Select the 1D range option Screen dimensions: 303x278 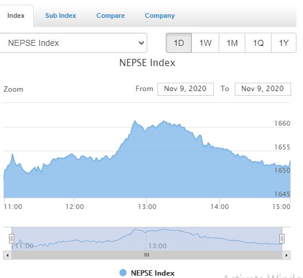coord(179,43)
